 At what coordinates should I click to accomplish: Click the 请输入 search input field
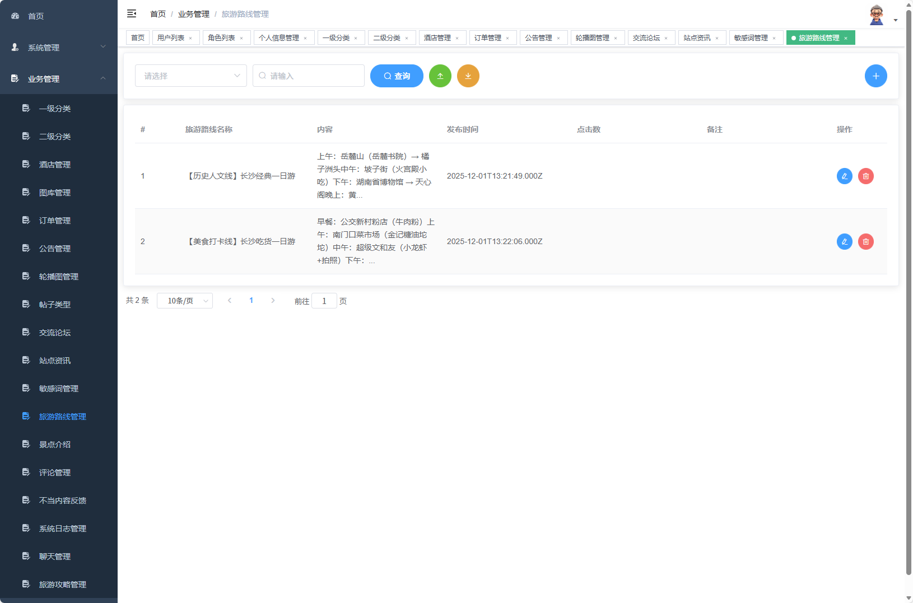(x=309, y=76)
